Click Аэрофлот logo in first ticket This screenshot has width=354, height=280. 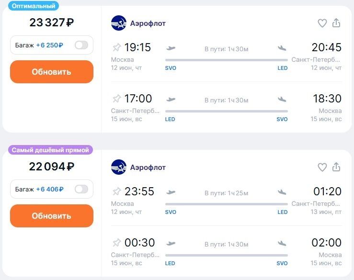click(119, 23)
